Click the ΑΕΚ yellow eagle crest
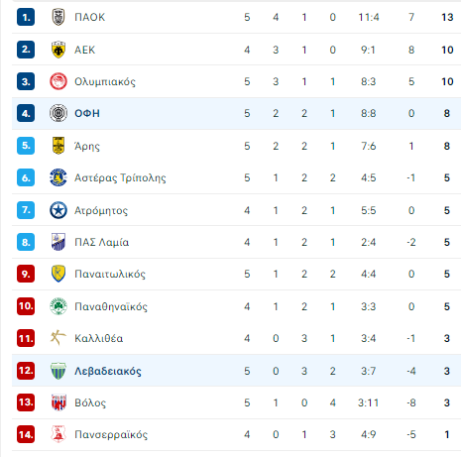461x457 pixels. 58,50
